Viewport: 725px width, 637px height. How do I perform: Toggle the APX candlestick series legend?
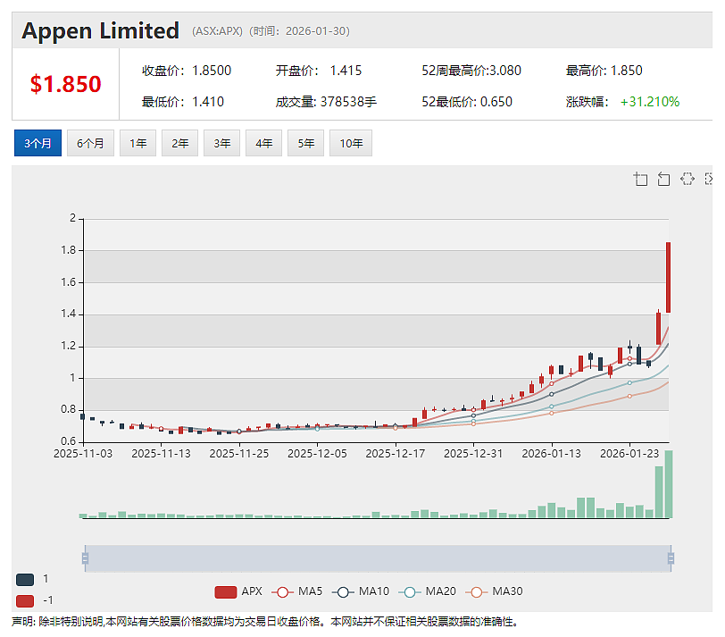[x=238, y=591]
